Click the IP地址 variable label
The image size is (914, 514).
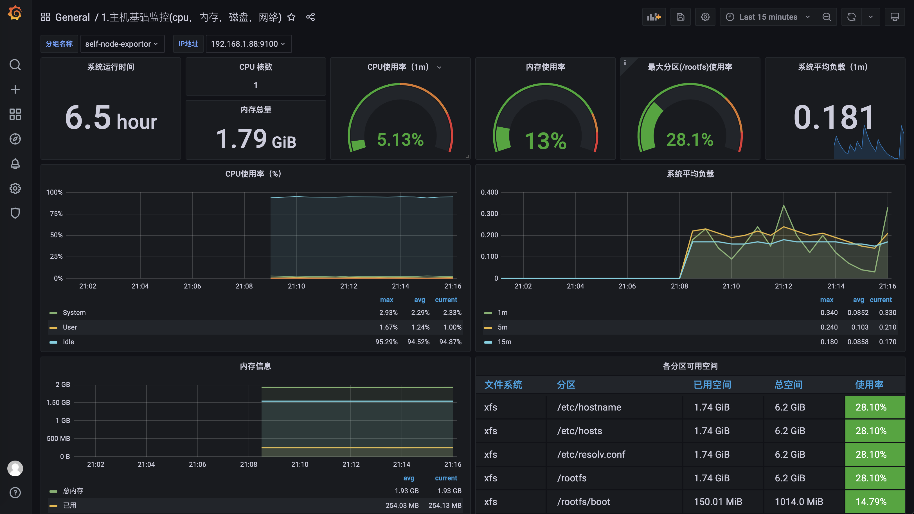coord(188,44)
